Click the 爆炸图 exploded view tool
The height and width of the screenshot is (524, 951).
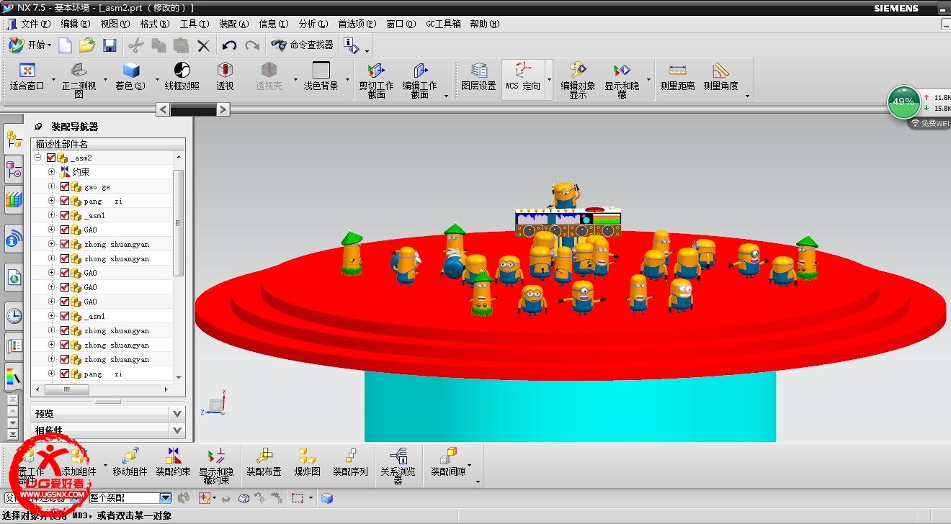click(307, 462)
